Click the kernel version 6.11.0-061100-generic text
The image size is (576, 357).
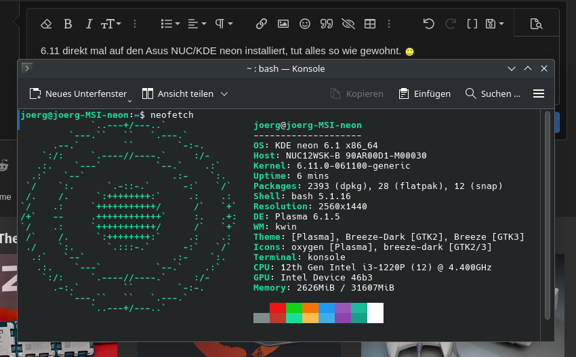353,166
